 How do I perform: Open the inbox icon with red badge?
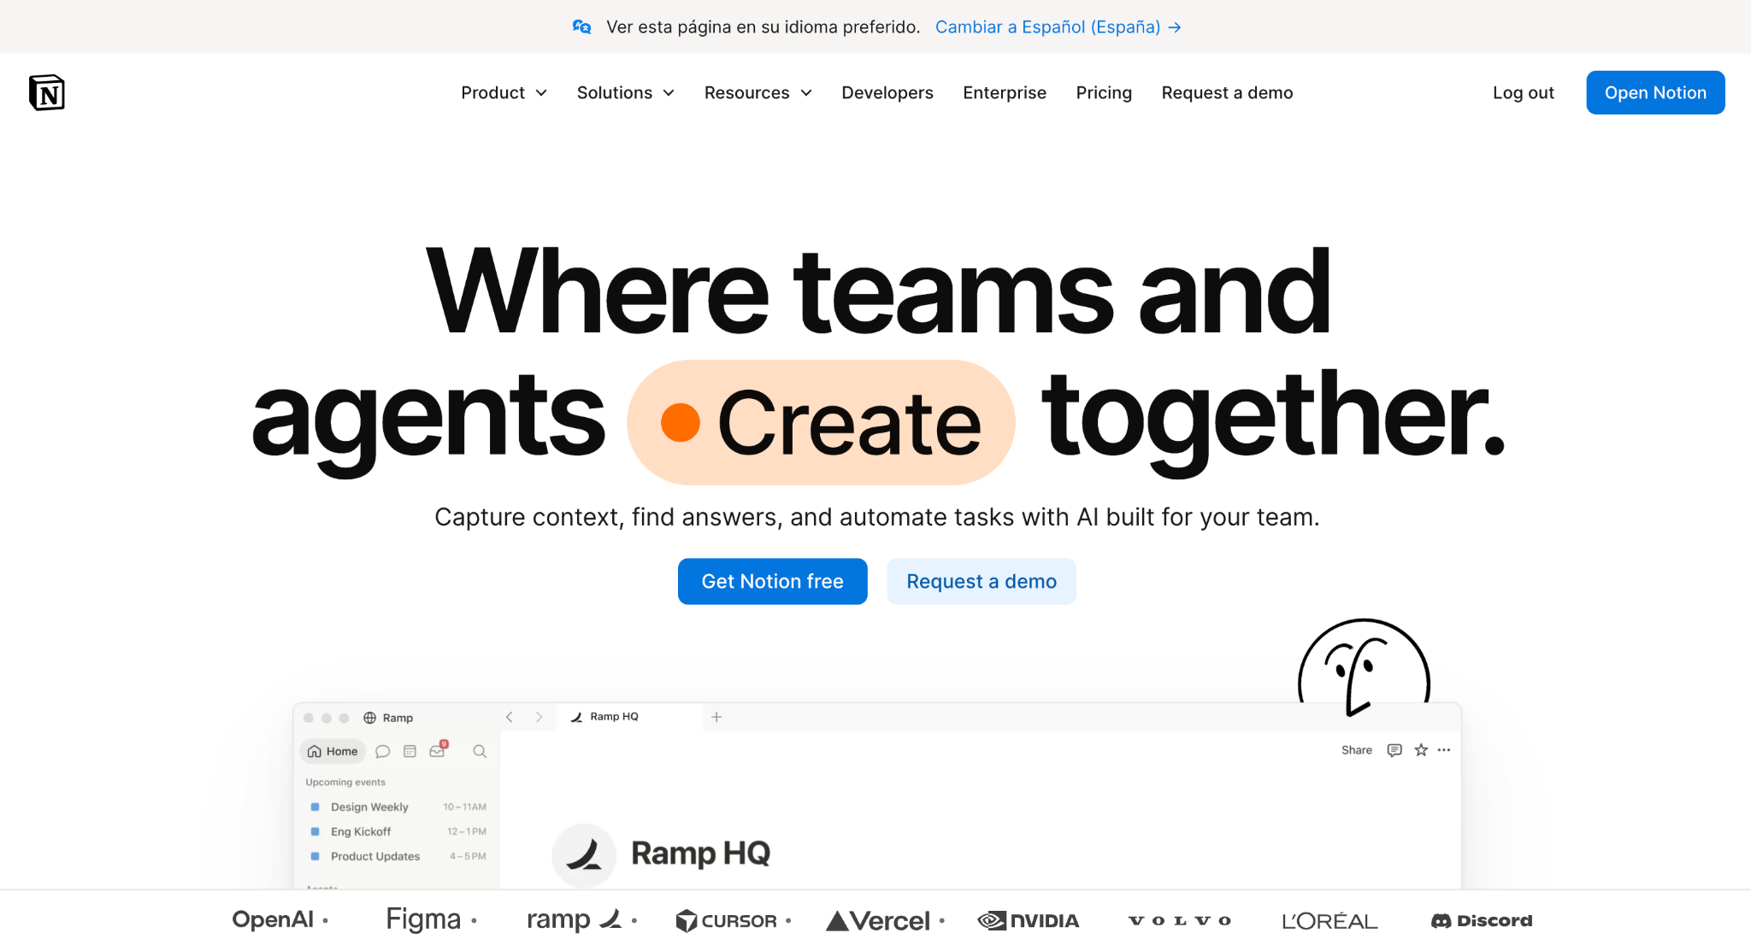[438, 749]
